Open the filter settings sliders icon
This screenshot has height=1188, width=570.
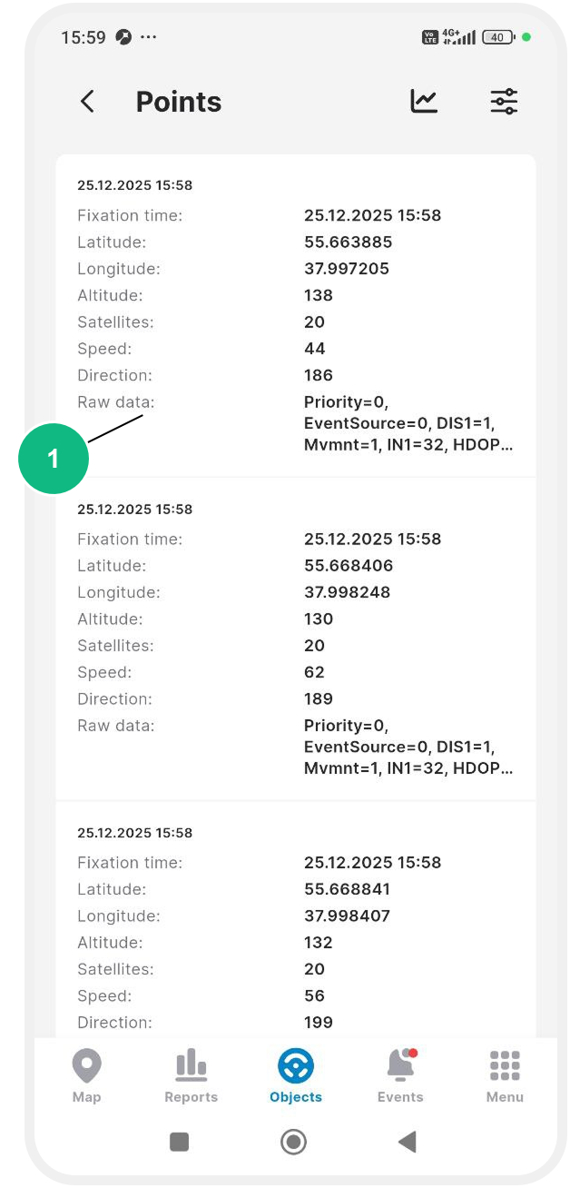[x=504, y=102]
